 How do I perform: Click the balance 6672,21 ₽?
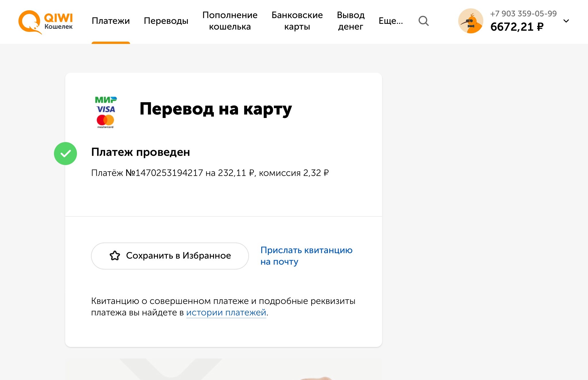click(517, 27)
